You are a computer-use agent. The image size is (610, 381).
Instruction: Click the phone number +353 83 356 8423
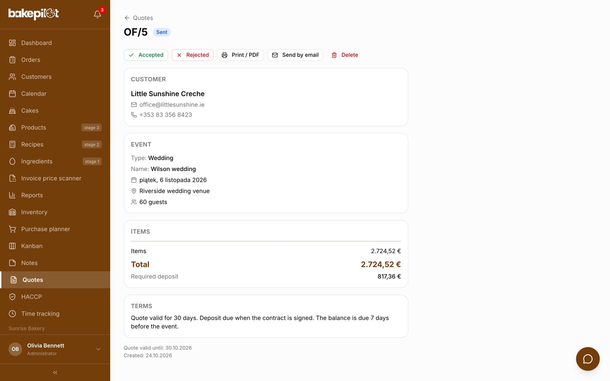click(166, 115)
